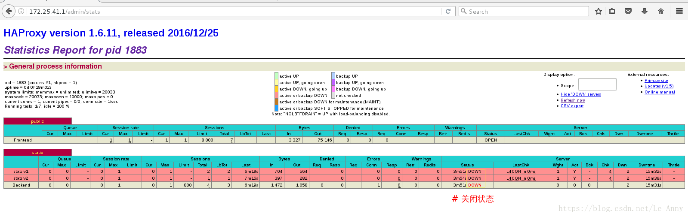The height and width of the screenshot is (217, 688).
Task: Click the L4CON in 0ms check for statsrv1
Action: (x=521, y=172)
